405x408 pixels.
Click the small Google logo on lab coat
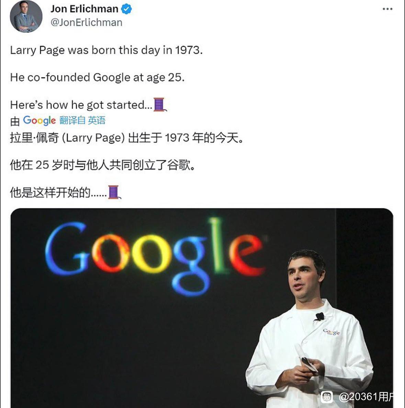click(x=331, y=332)
